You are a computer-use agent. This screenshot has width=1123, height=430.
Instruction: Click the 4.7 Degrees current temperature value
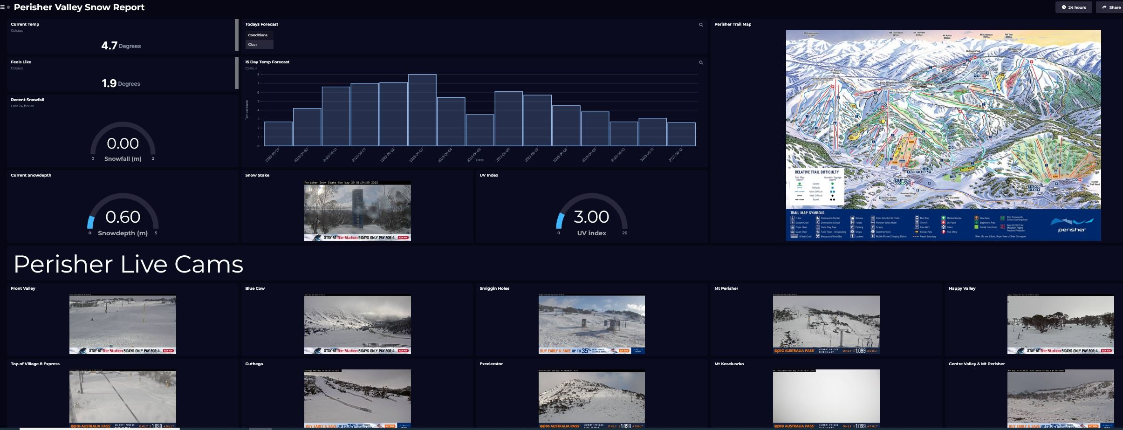pos(121,46)
